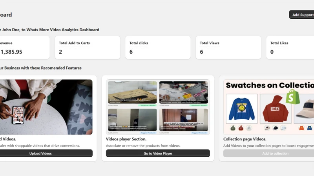Image resolution: width=314 pixels, height=176 pixels.
Task: Click 'Associate or remove the products from videos.'
Action: (x=143, y=145)
